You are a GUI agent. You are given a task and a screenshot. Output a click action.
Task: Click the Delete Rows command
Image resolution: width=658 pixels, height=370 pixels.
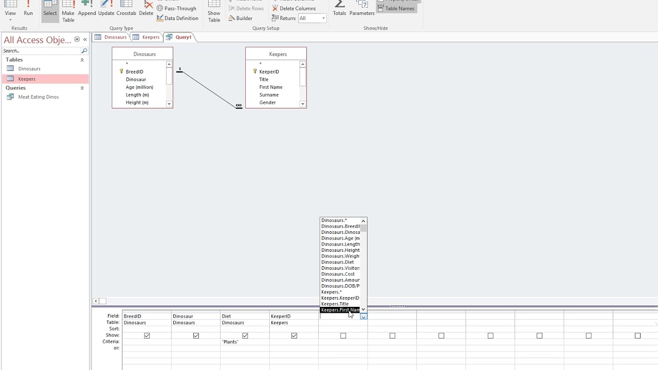246,8
